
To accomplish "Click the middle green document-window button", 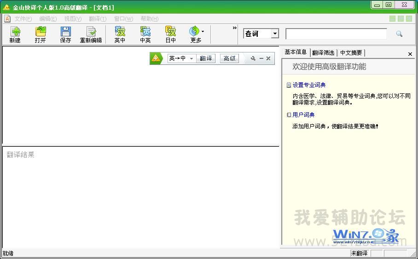I will tap(401, 19).
